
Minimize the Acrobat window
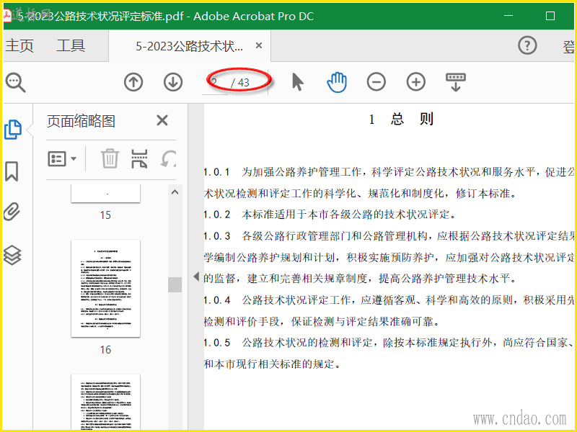[508, 16]
